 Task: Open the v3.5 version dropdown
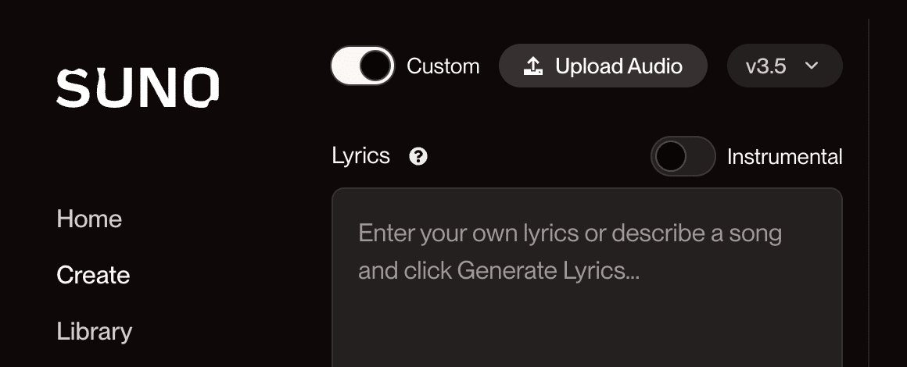pyautogui.click(x=784, y=66)
